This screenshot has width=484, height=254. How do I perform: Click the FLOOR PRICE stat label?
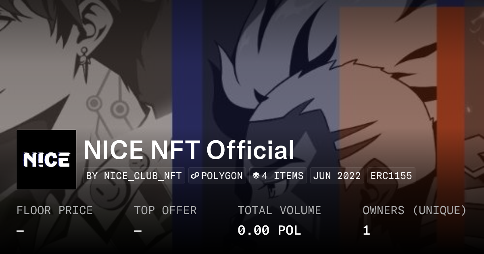[x=54, y=210]
